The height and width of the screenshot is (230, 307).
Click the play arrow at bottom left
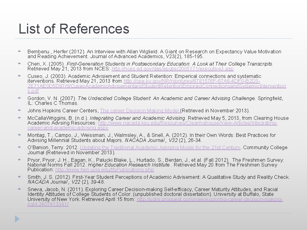[x=16, y=219]
